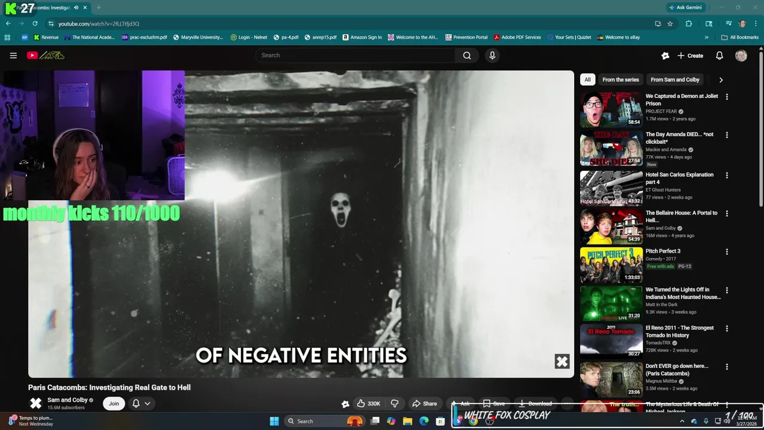
Task: Like the video showing 330K likes
Action: 369,403
